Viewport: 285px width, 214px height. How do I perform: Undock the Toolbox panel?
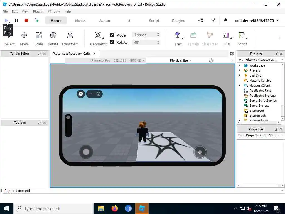[40, 123]
